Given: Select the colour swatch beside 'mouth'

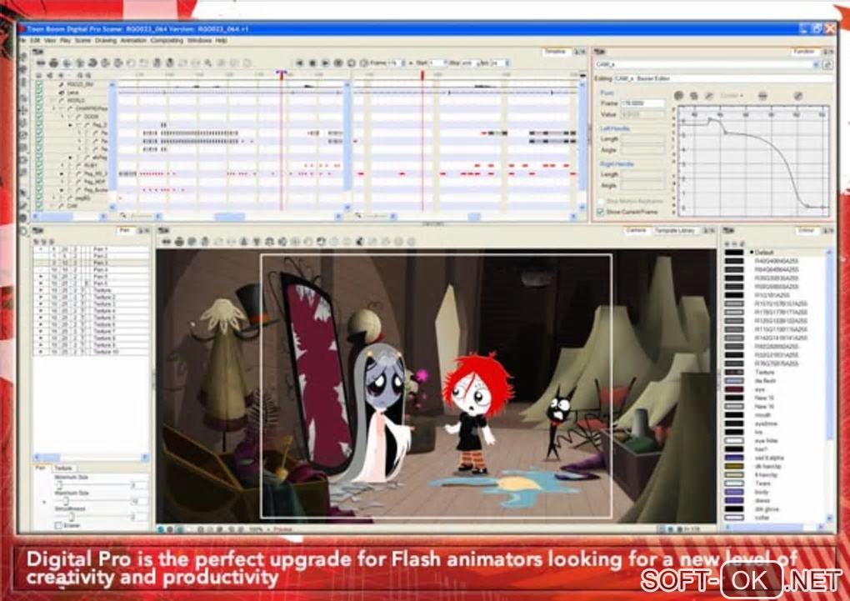Looking at the screenshot, I should (734, 415).
